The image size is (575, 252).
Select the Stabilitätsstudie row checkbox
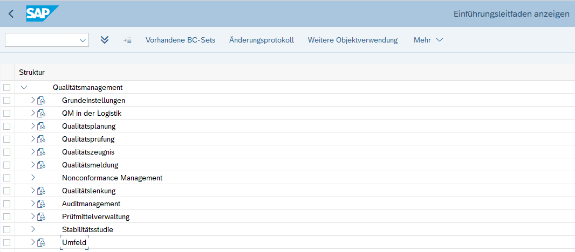[x=6, y=229]
